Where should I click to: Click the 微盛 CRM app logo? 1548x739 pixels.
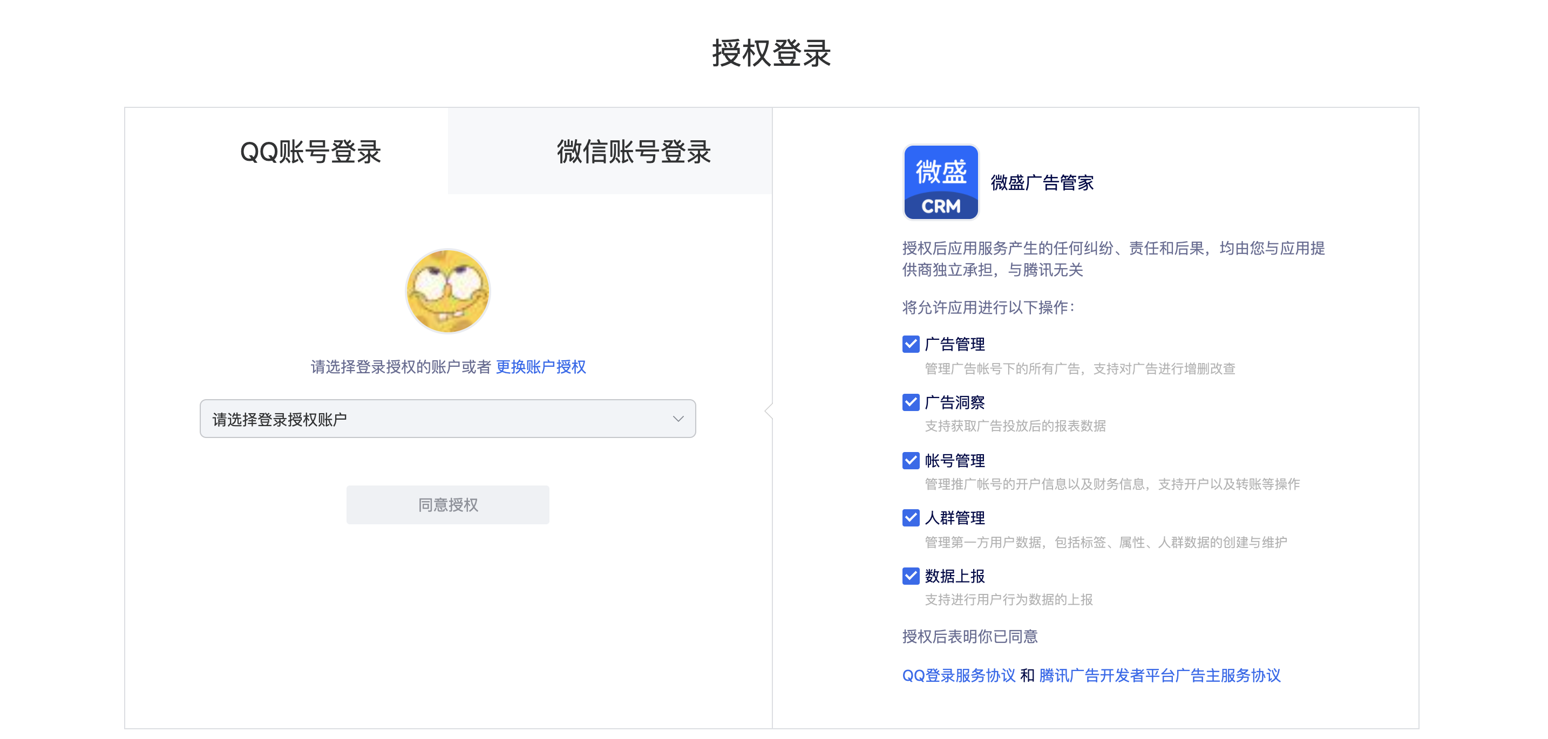[941, 182]
